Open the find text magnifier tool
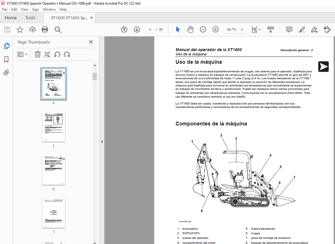Screen dimensions: 335x244 [58, 30]
